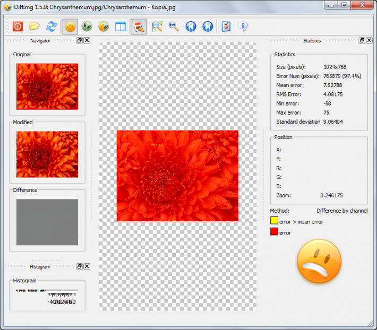
Task: Click error count '765879 (97.4%)'
Action: coord(342,76)
